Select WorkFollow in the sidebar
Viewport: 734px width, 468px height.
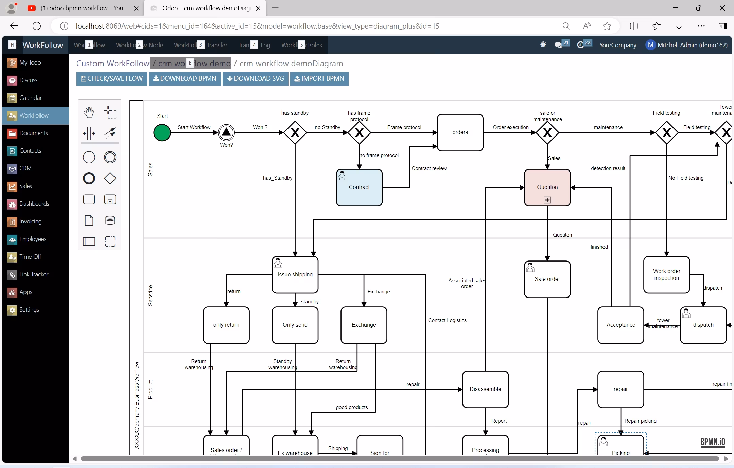coord(35,115)
